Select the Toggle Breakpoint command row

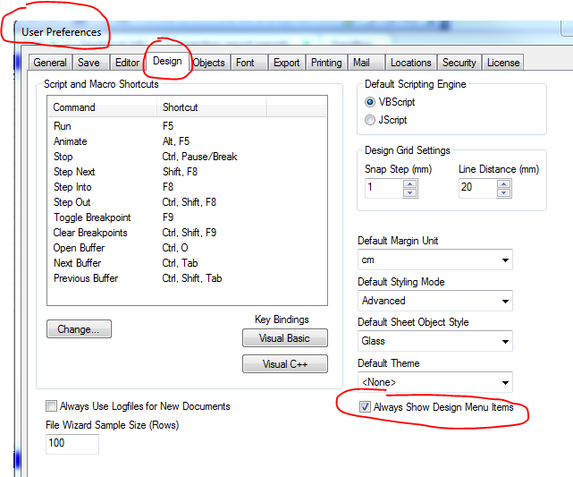tap(92, 217)
